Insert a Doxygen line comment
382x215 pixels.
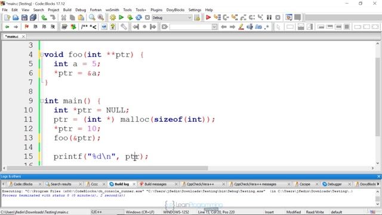(x=93, y=27)
